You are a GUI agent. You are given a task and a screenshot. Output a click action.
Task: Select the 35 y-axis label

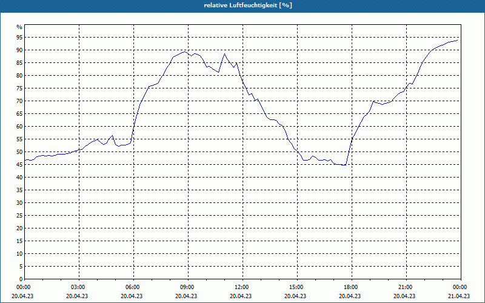pyautogui.click(x=19, y=190)
